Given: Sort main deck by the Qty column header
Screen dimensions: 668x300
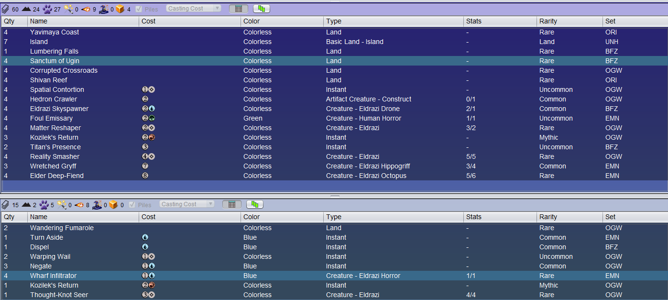Looking at the screenshot, I should pos(14,21).
